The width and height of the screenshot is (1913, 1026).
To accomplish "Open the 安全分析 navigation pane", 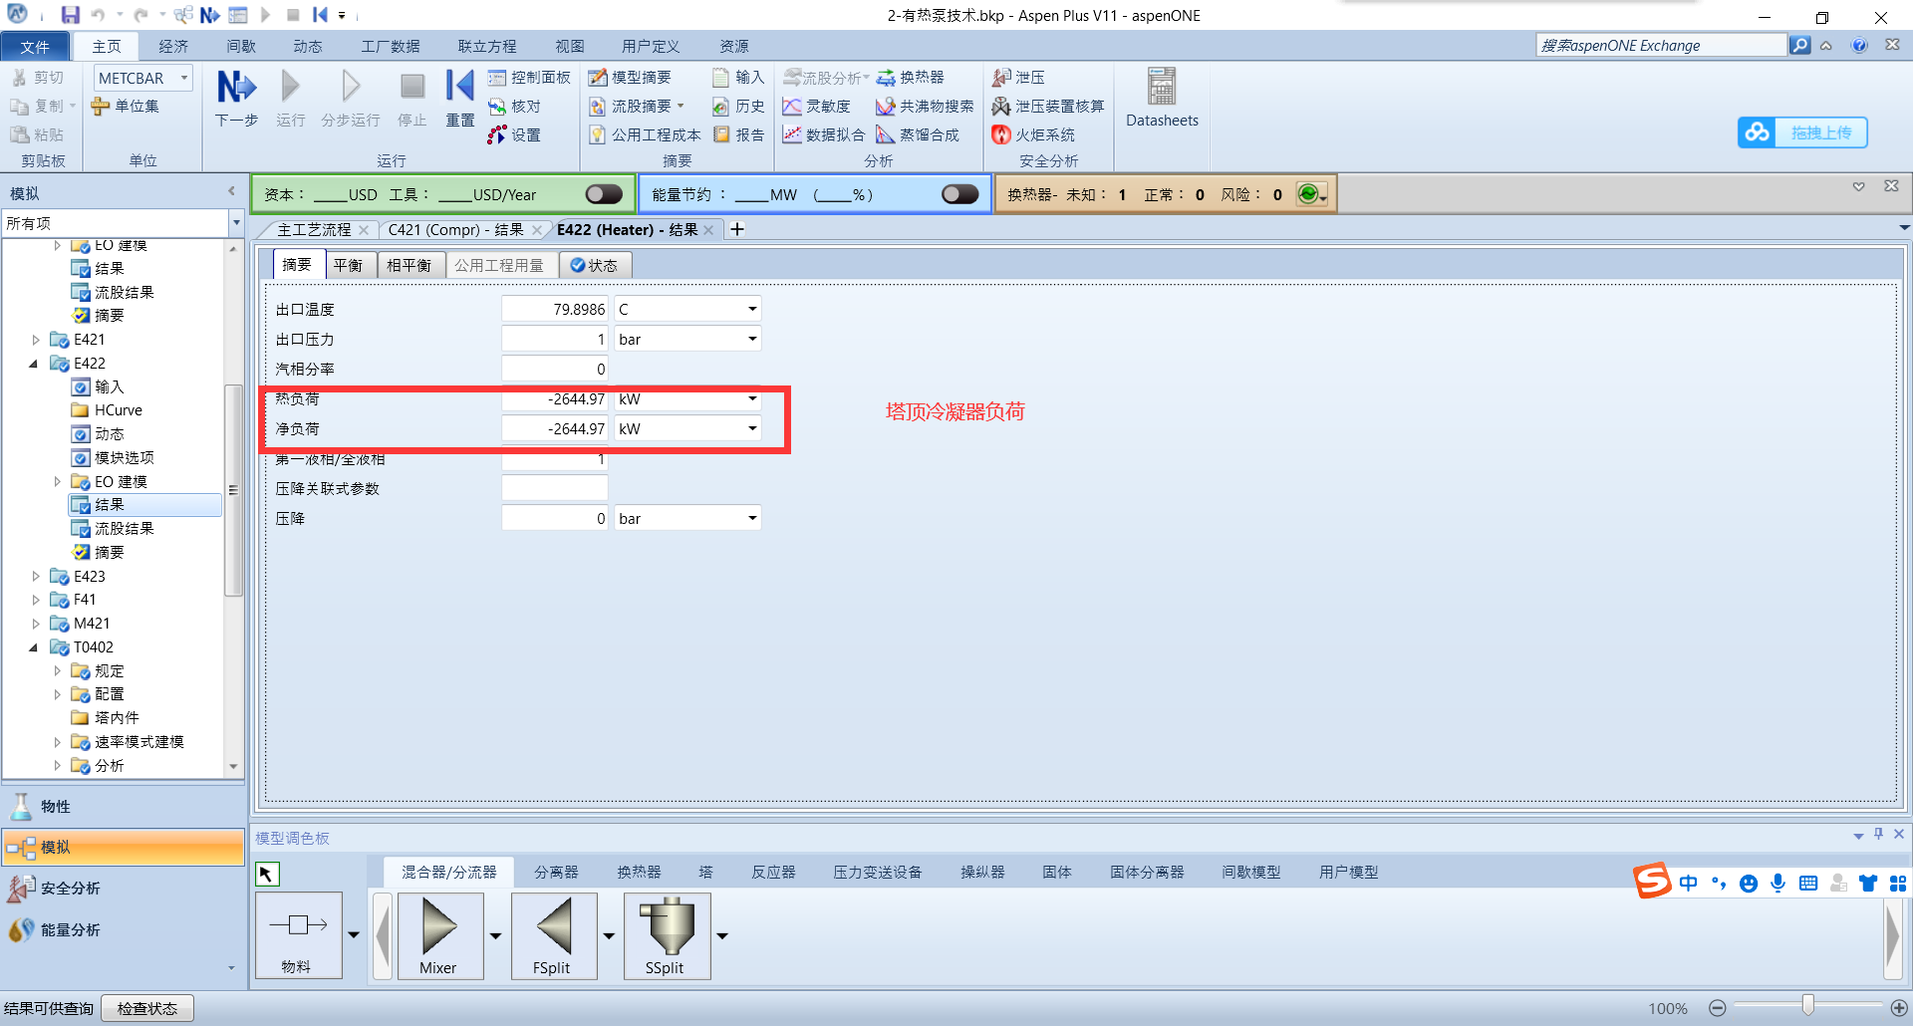I will pyautogui.click(x=124, y=888).
